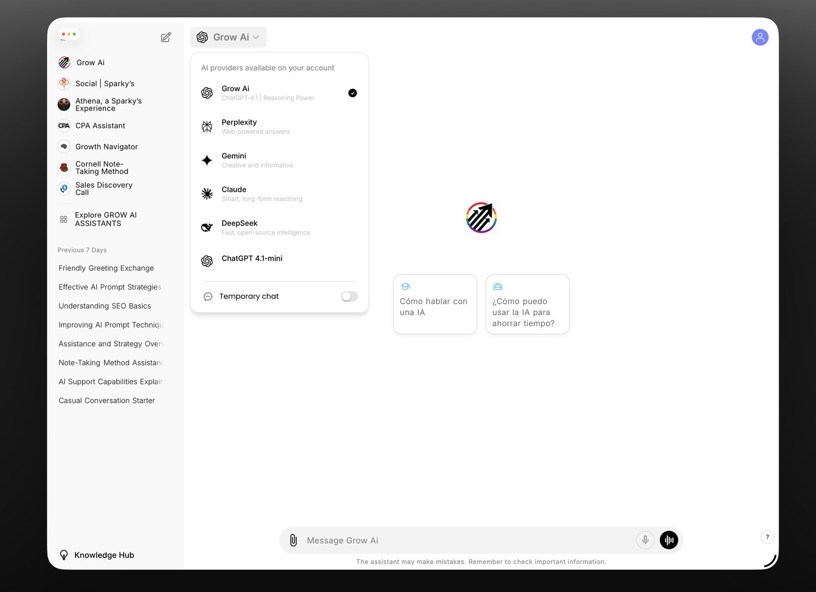
Task: Click the Cómo hablar con una IA card
Action: pos(435,304)
